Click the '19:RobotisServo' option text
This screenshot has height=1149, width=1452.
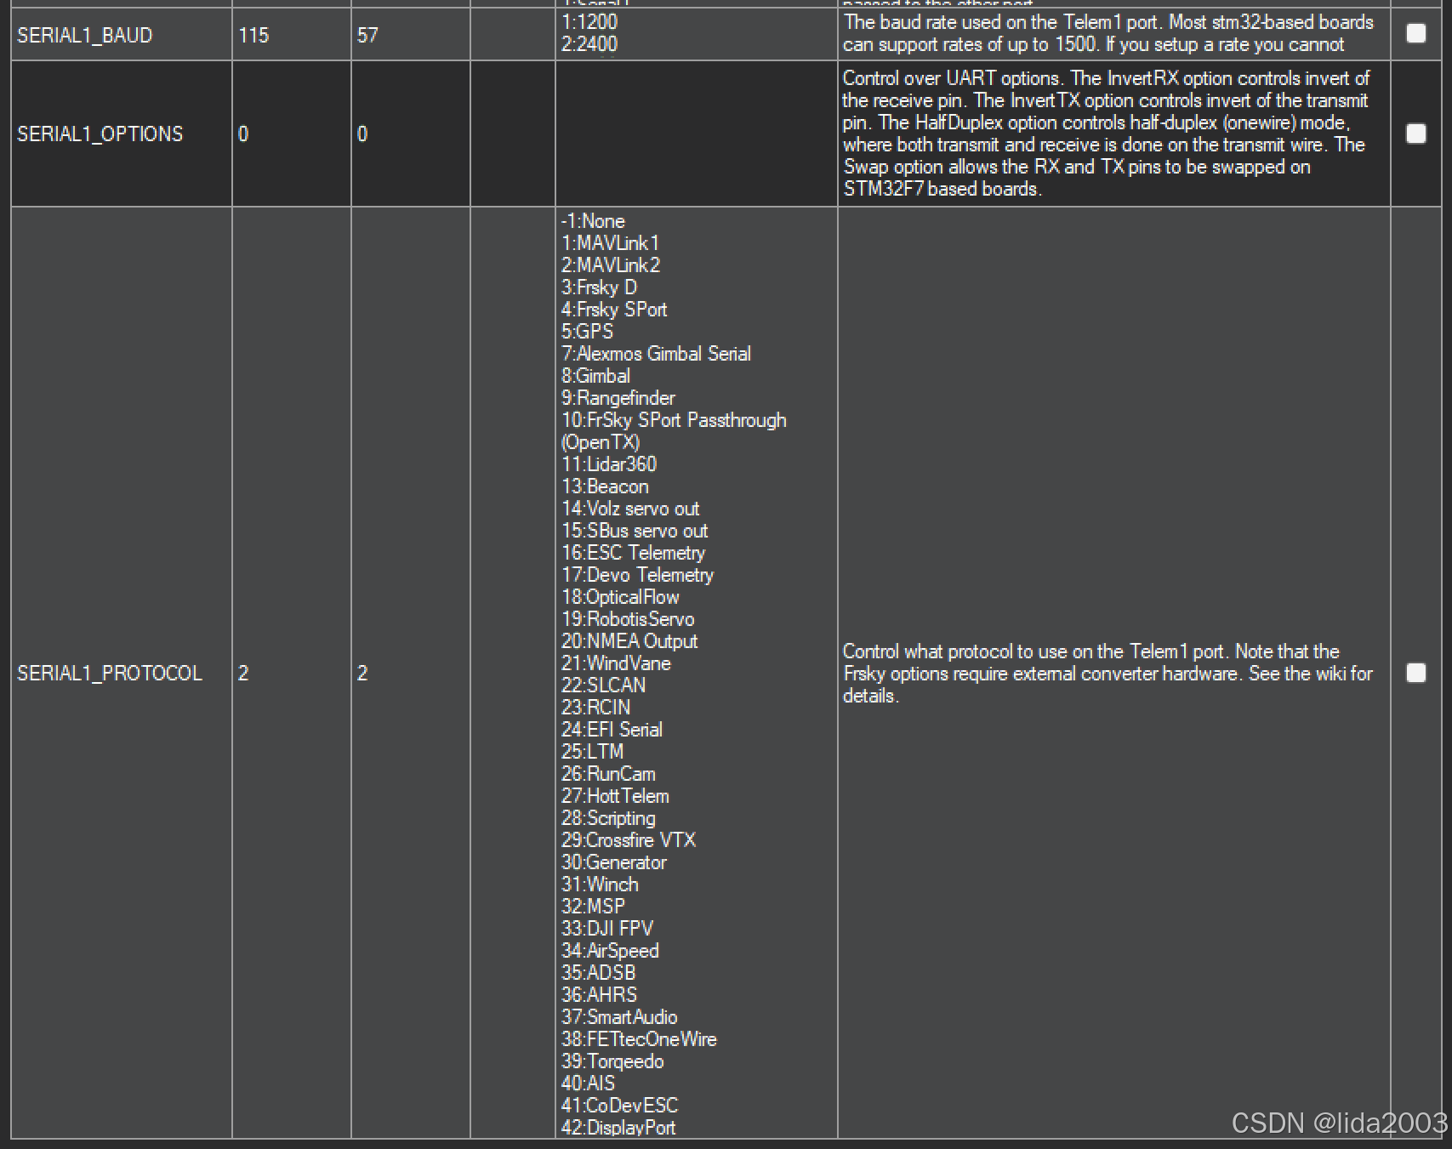(628, 619)
